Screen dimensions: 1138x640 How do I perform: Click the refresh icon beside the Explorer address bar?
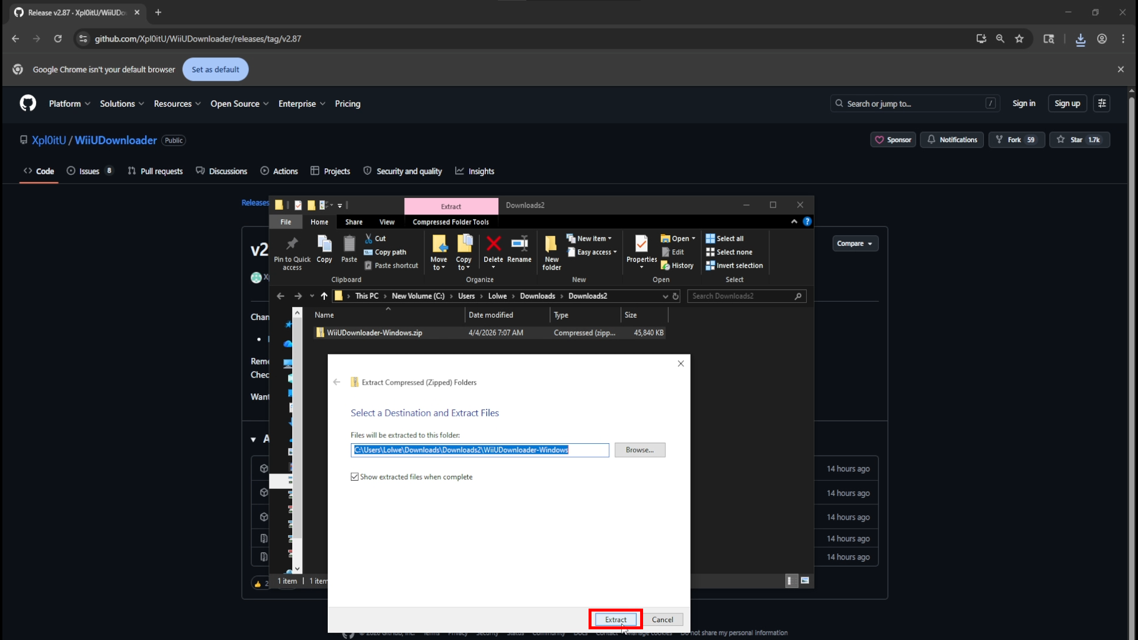coord(676,296)
